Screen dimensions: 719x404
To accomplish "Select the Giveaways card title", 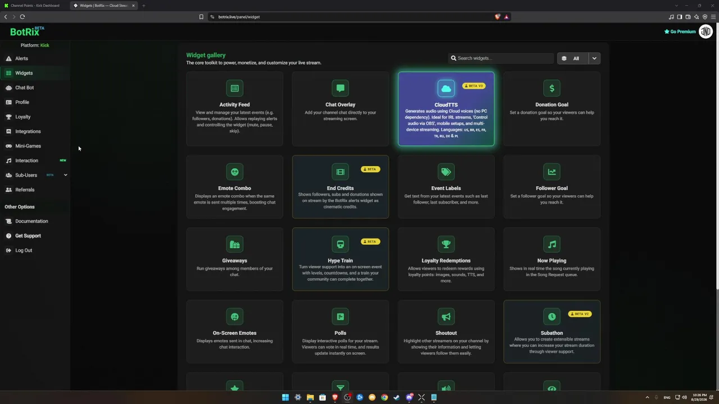I will tap(235, 260).
